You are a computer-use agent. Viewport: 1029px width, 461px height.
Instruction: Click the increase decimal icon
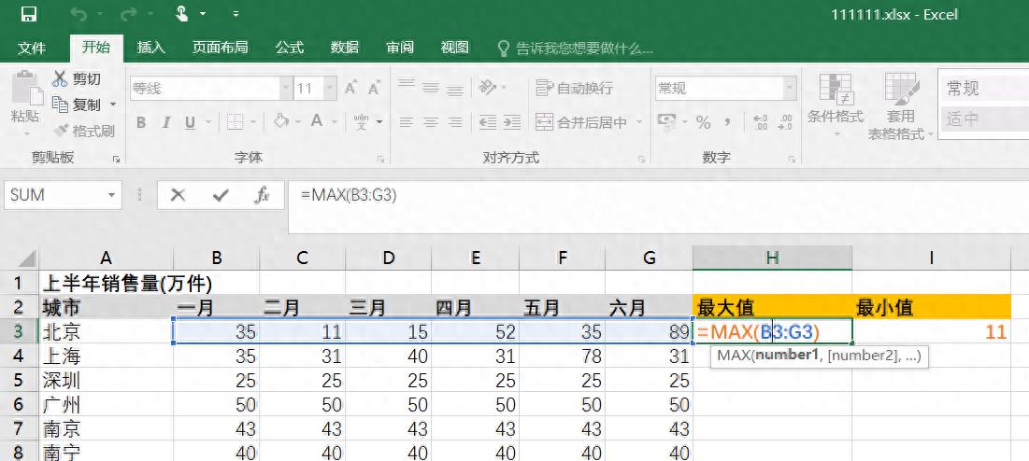click(x=761, y=122)
